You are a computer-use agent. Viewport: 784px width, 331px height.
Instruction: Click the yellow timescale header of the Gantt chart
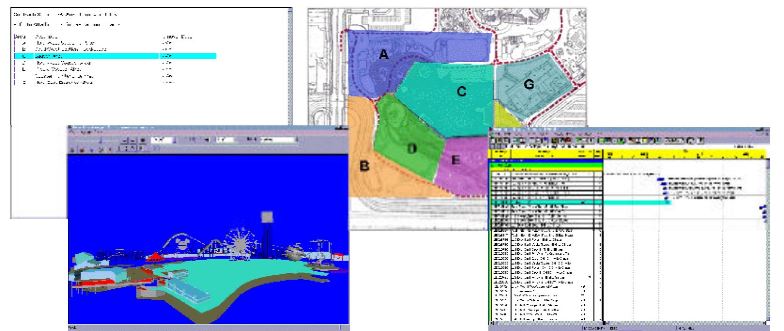686,153
